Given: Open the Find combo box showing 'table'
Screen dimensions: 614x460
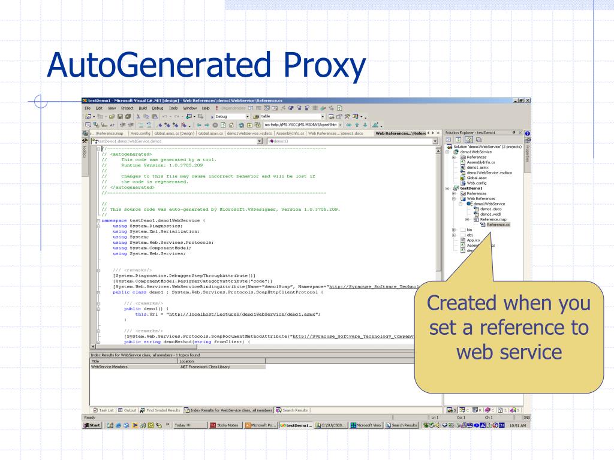Looking at the screenshot, I should [x=293, y=117].
